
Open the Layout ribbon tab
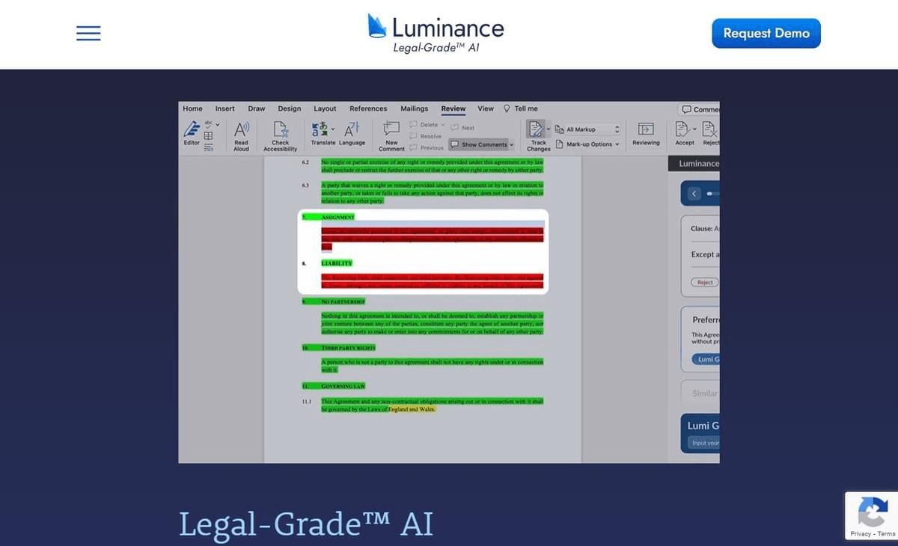pos(325,108)
